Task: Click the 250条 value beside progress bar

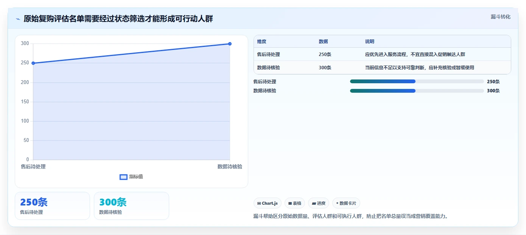Action: point(493,82)
